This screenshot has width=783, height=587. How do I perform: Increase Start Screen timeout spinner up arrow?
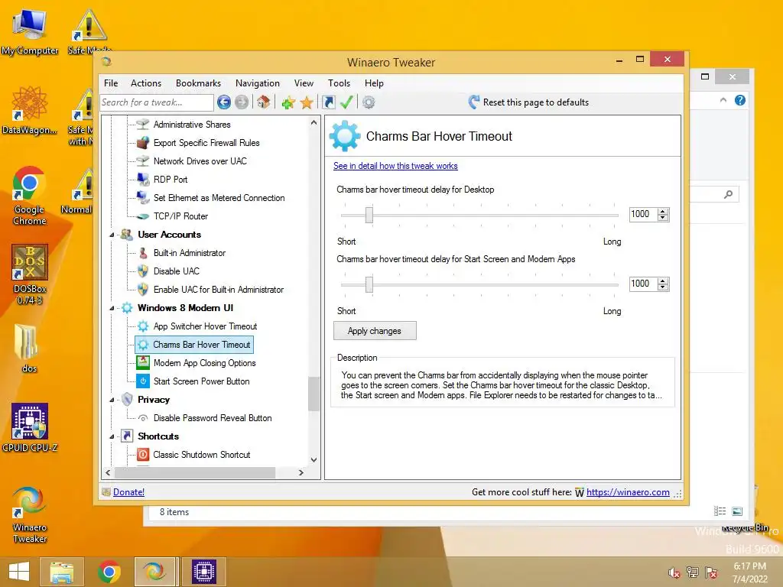663,281
